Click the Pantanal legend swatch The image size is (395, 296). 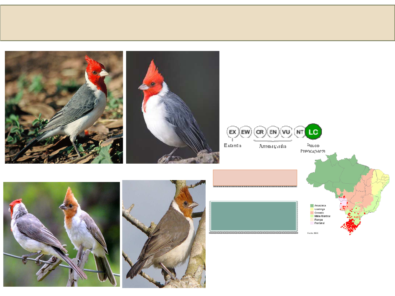(312, 223)
